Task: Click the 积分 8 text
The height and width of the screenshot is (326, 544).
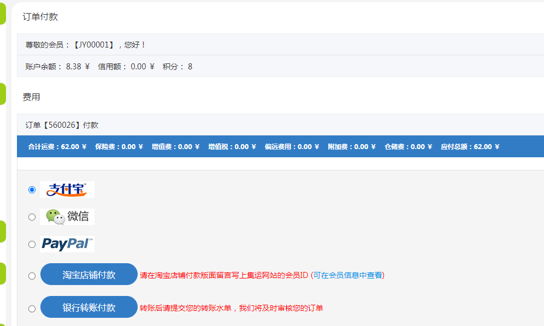Action: (x=178, y=67)
